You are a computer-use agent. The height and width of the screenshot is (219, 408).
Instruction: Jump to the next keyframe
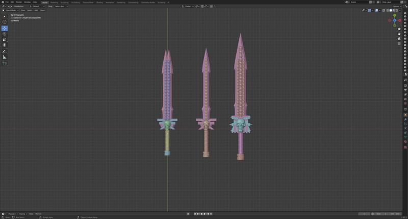coord(208,214)
